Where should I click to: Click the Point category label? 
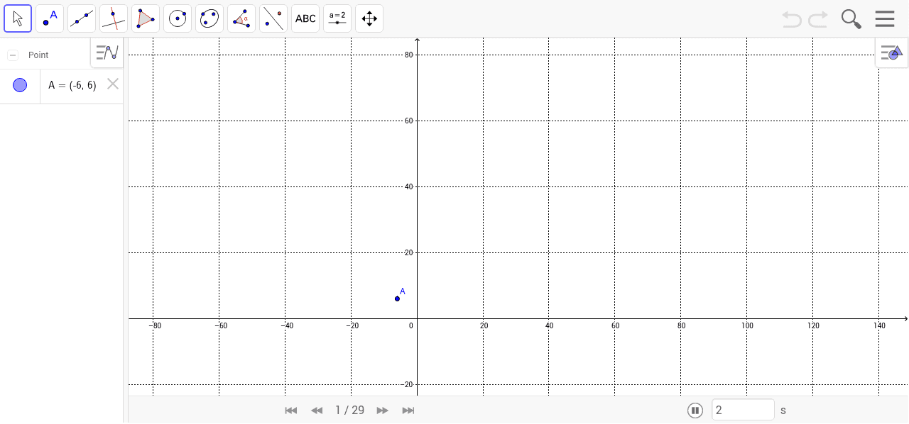38,55
